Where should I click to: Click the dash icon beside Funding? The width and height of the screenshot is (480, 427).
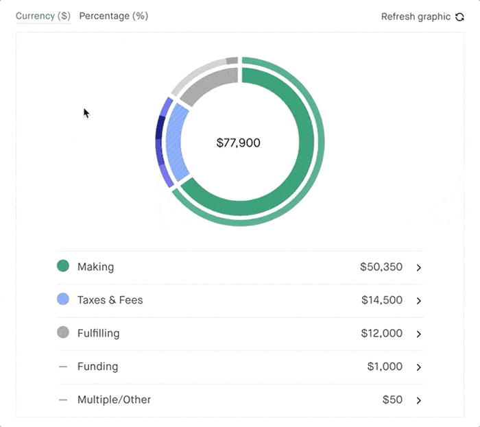[63, 367]
